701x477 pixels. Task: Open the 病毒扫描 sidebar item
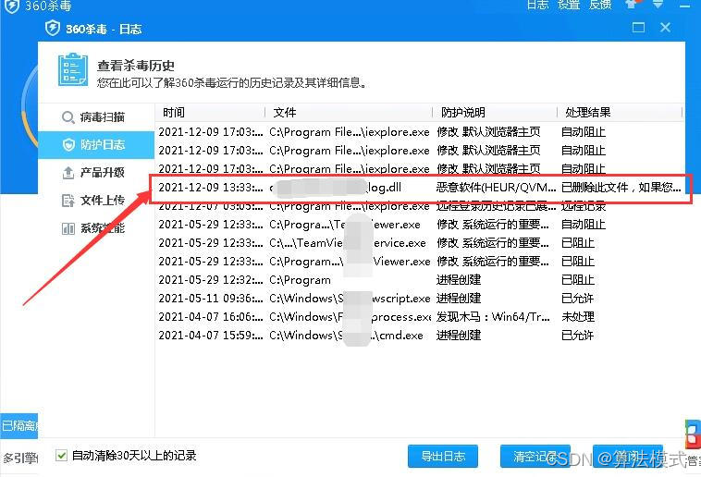pyautogui.click(x=96, y=117)
